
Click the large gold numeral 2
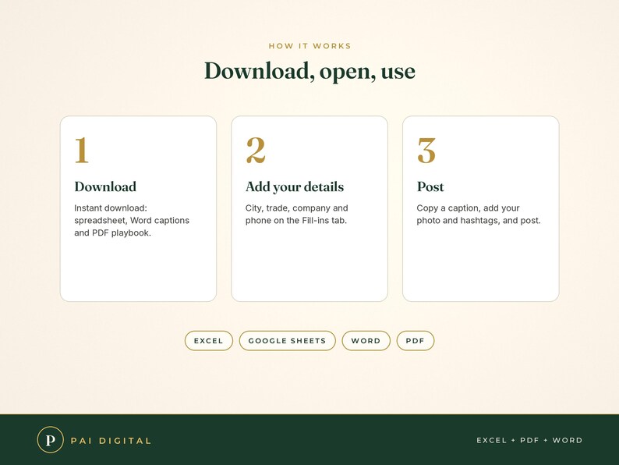(x=256, y=150)
